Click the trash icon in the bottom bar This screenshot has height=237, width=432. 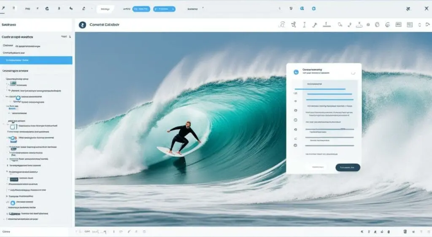[405, 232]
